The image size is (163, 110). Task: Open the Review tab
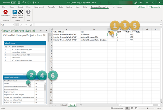(69, 7)
